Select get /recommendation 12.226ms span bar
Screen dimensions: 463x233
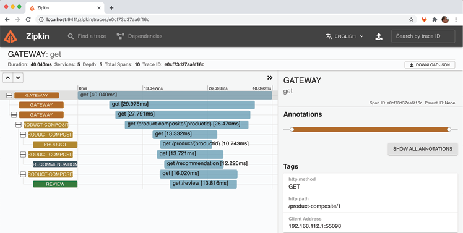(194, 164)
